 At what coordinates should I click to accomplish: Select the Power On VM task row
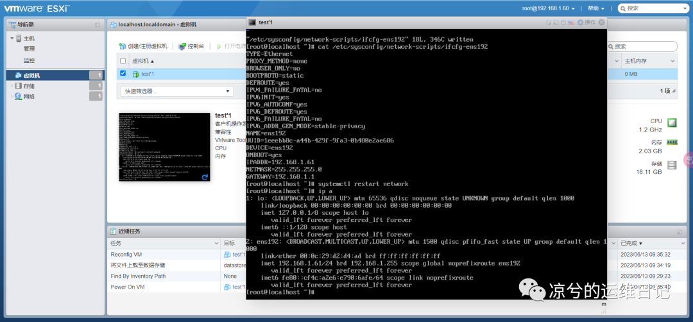point(127,287)
